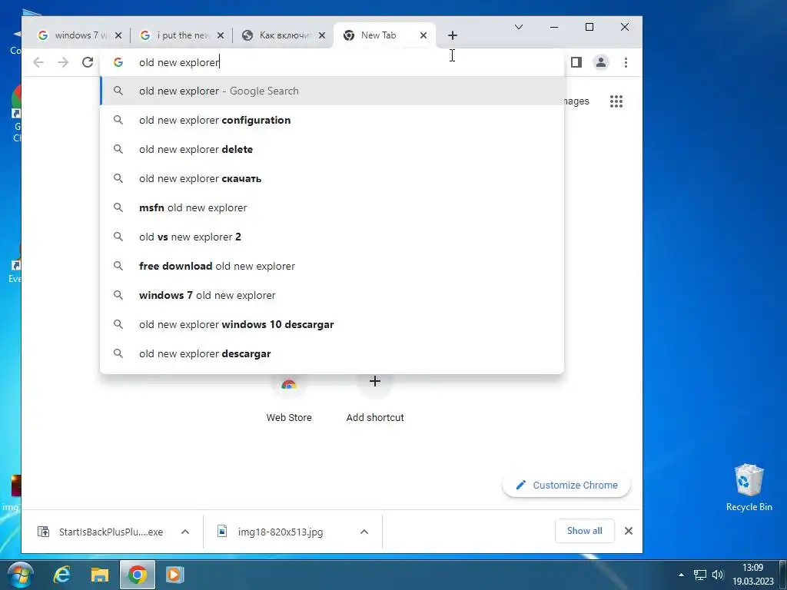
Task: Toggle the Chrome side panel icon
Action: (576, 62)
